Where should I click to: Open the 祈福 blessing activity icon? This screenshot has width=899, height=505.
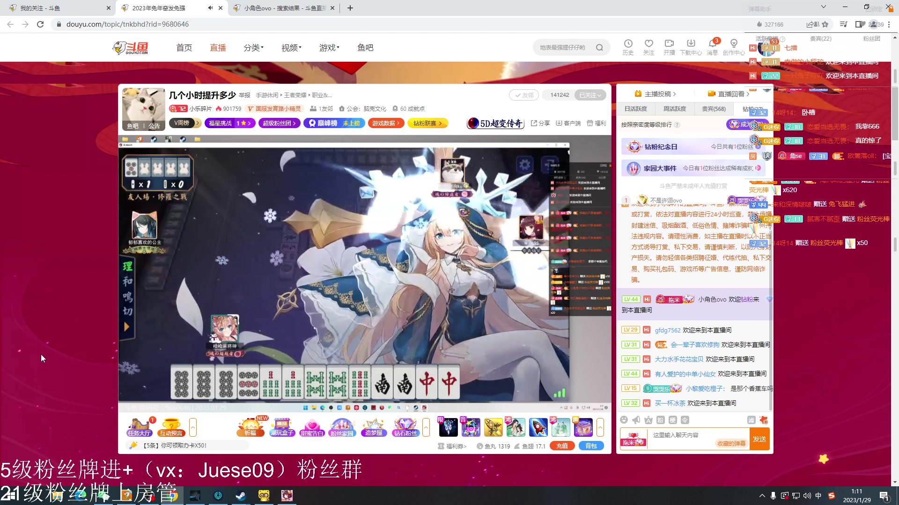coord(251,427)
